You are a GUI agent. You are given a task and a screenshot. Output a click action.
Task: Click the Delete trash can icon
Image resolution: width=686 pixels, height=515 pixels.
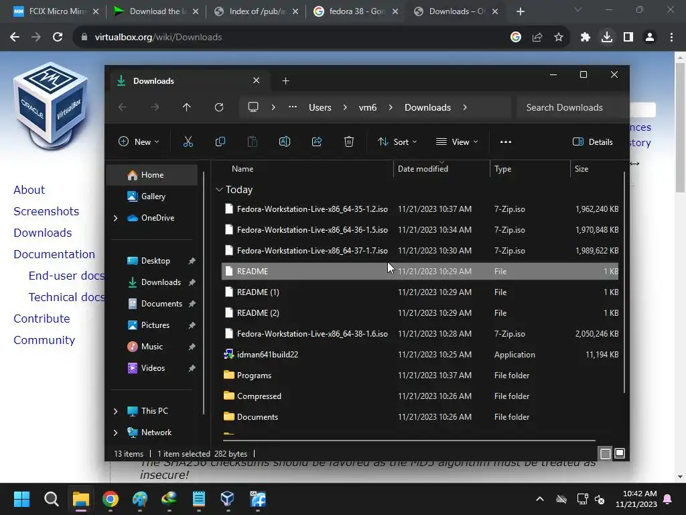click(x=348, y=141)
